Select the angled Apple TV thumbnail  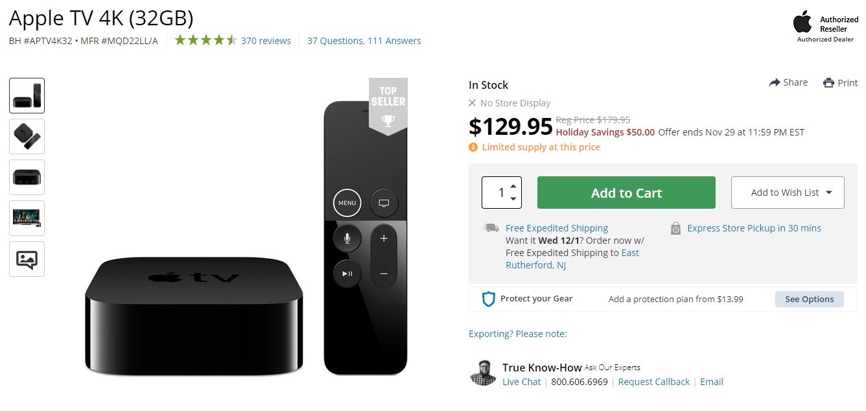pos(27,137)
